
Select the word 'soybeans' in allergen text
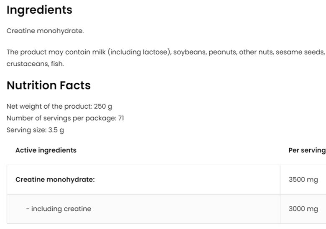189,52
